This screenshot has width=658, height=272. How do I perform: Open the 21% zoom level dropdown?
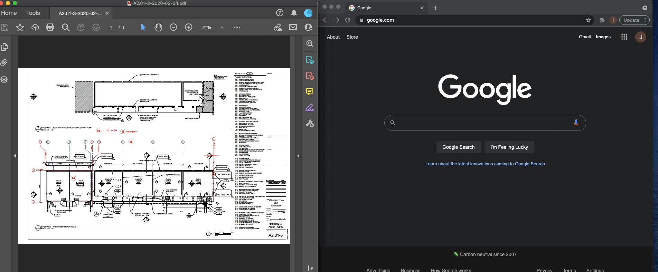222,27
